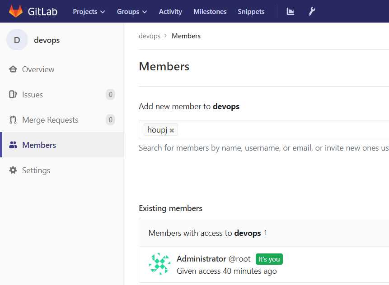Open the Admin area wrench icon
This screenshot has height=285, width=389.
312,11
